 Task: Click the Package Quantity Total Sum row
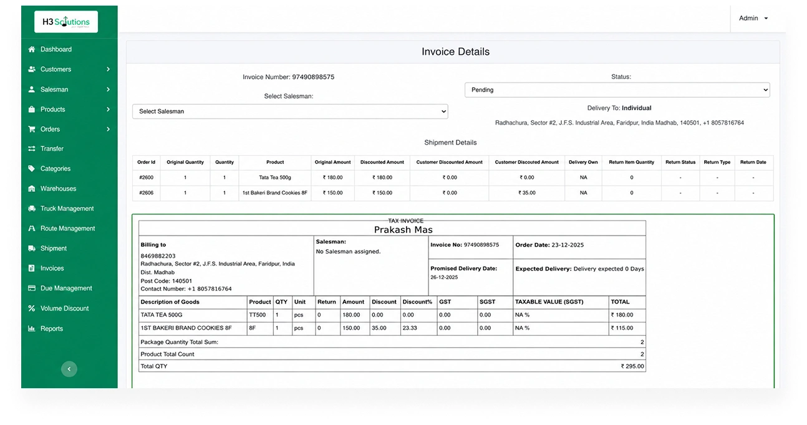pos(392,342)
